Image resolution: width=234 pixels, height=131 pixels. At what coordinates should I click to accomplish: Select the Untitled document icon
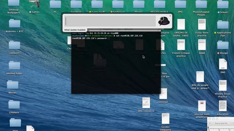point(163,94)
